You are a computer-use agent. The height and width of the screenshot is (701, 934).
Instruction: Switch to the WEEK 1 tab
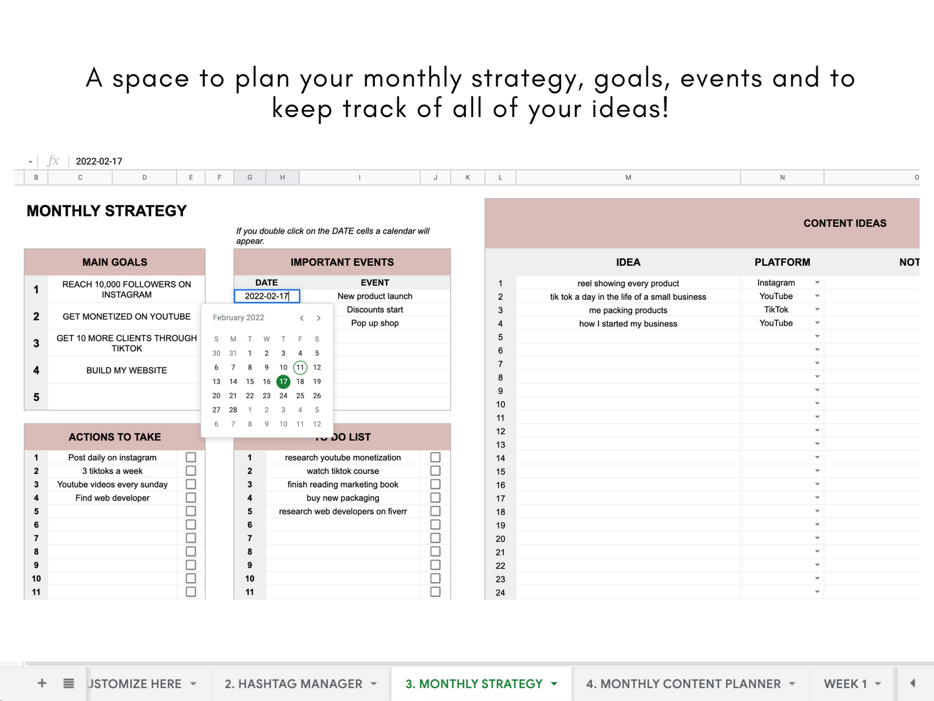click(x=845, y=683)
